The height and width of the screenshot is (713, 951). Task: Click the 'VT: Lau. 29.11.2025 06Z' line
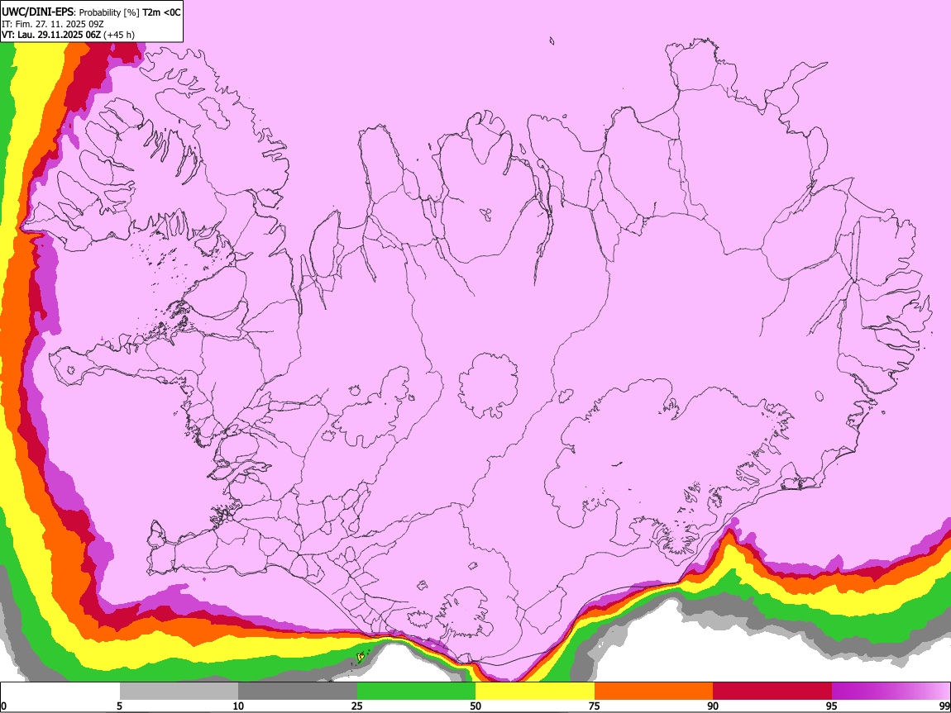click(x=51, y=35)
